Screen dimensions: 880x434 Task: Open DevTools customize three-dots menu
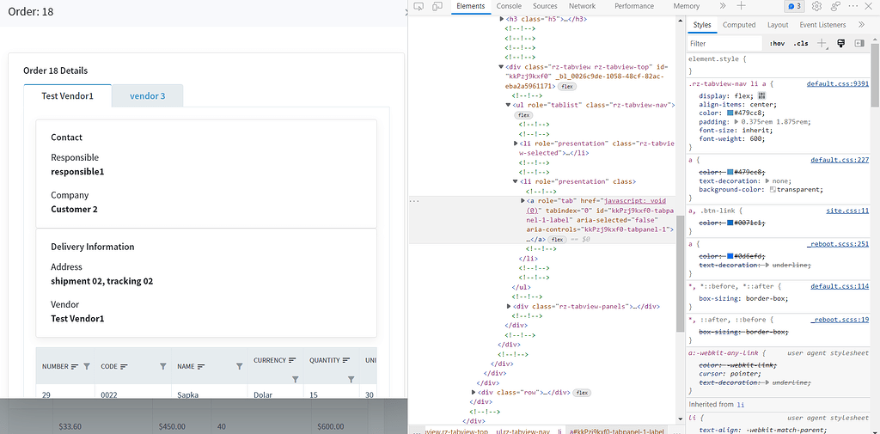[853, 6]
